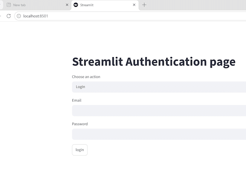Submit with the login button
The image size is (246, 169).
(x=80, y=150)
